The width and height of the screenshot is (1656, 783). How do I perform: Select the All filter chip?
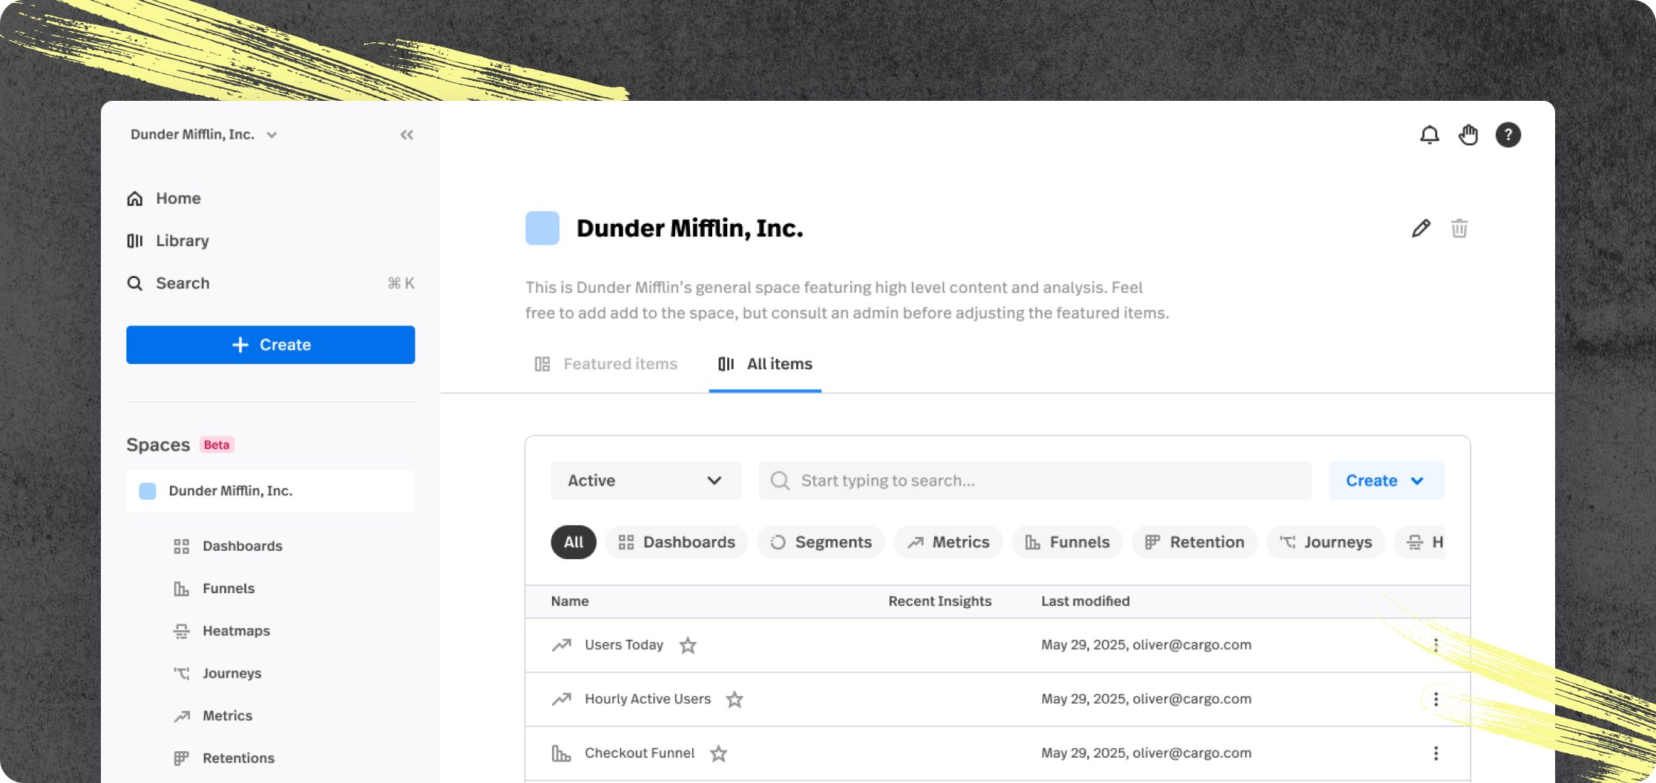pos(573,543)
